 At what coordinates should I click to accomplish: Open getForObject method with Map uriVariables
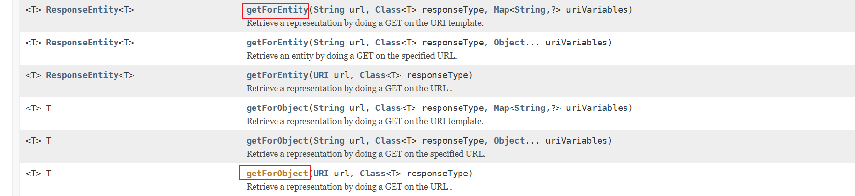click(277, 108)
